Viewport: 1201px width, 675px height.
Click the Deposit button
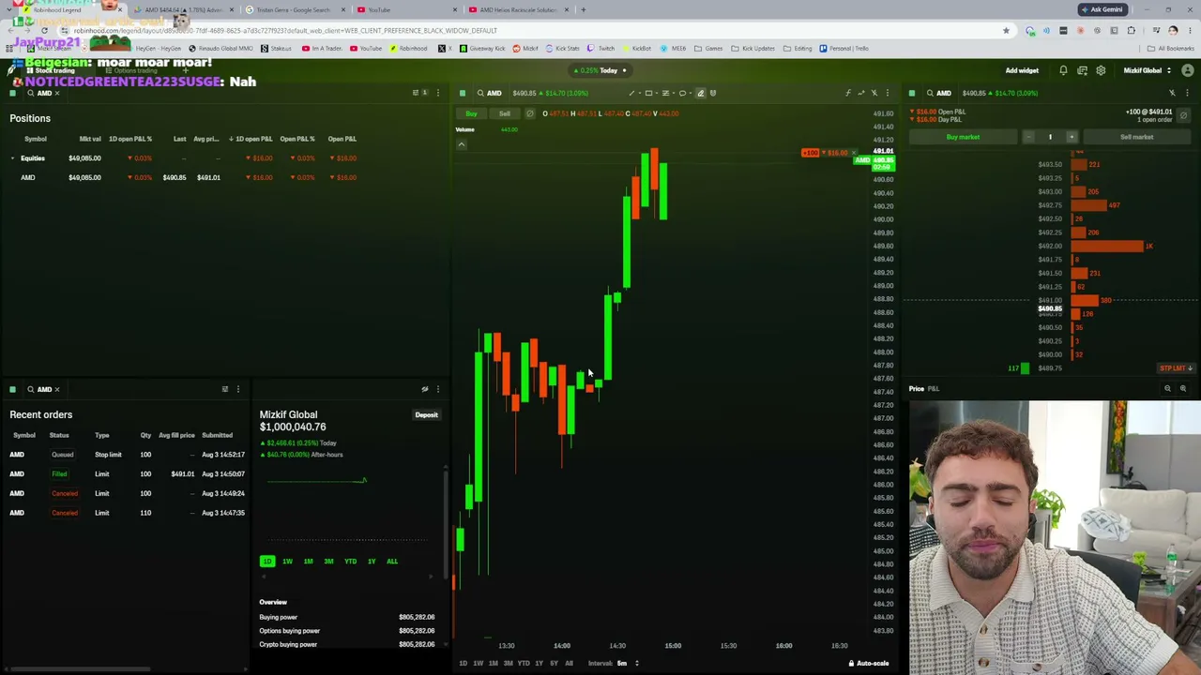[426, 414]
